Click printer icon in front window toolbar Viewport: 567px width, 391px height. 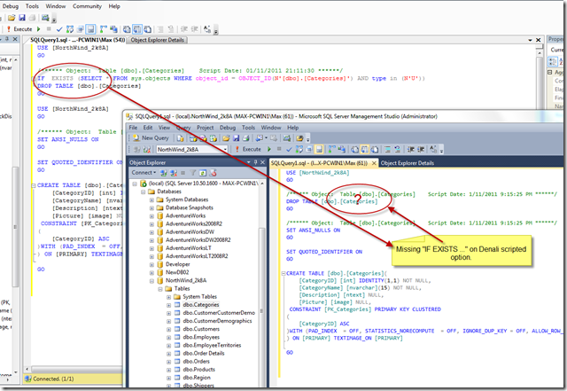pos(246,138)
